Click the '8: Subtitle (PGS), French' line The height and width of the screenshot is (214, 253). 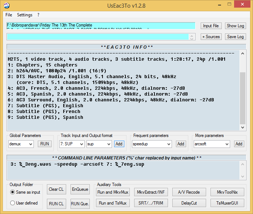(44, 112)
